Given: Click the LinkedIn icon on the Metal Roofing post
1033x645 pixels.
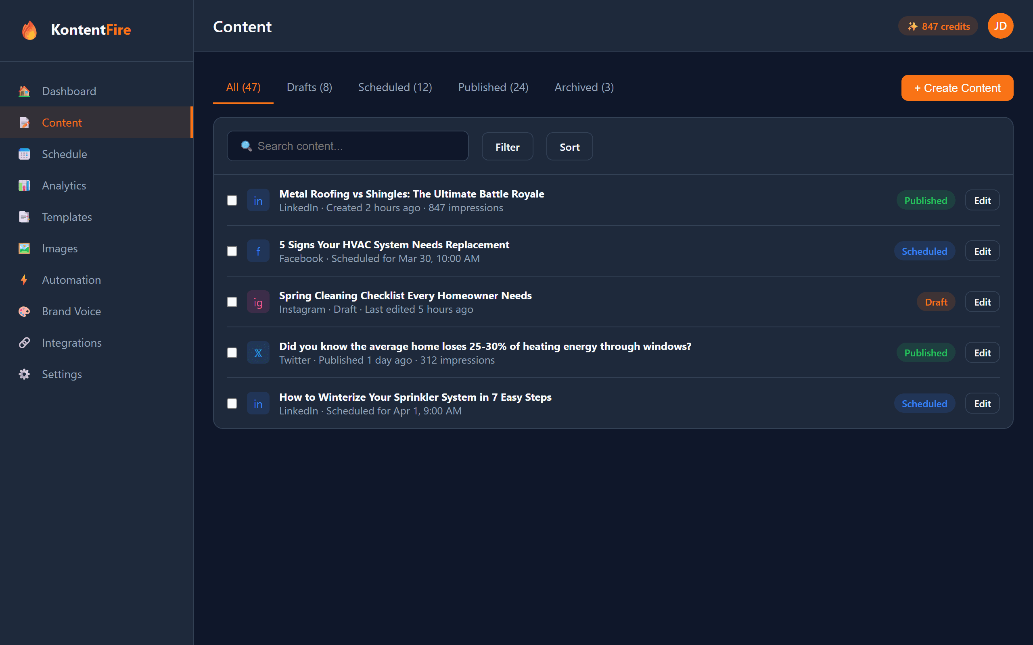Looking at the screenshot, I should click(x=258, y=200).
